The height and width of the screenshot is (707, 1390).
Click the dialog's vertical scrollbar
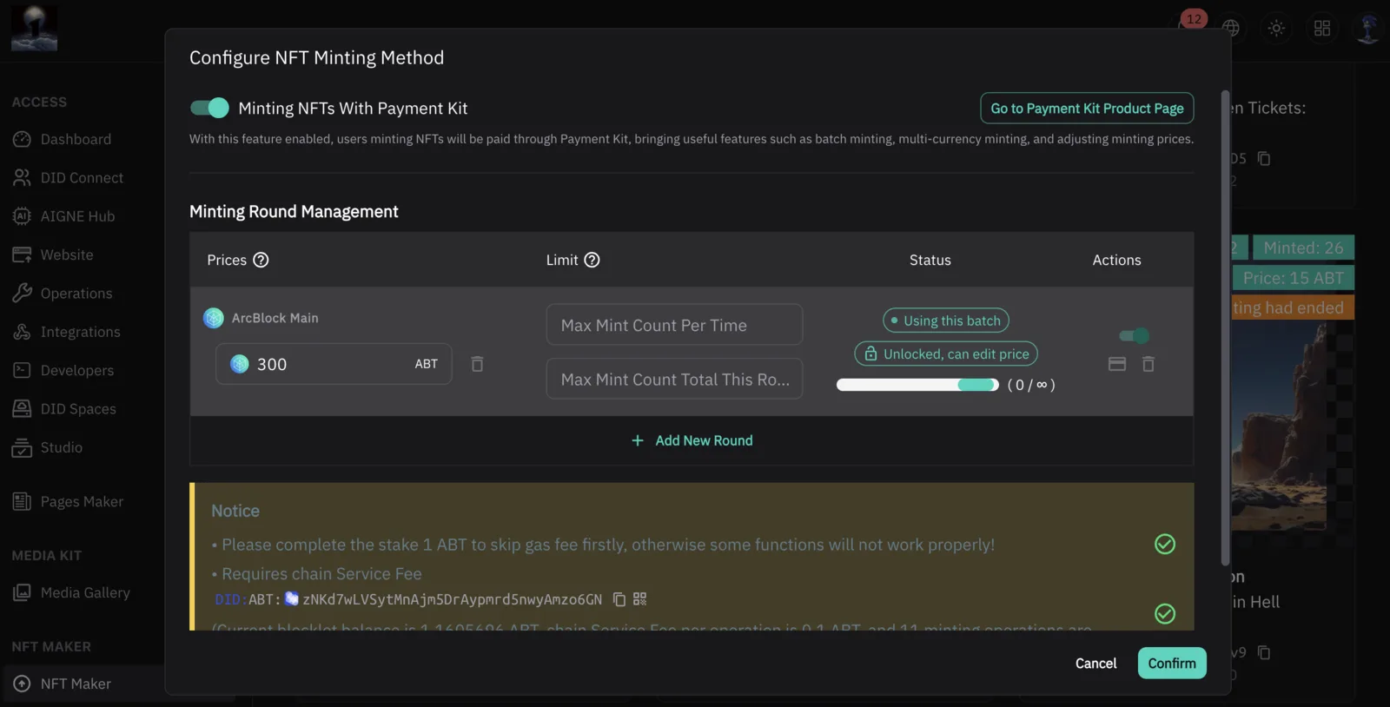tap(1226, 328)
